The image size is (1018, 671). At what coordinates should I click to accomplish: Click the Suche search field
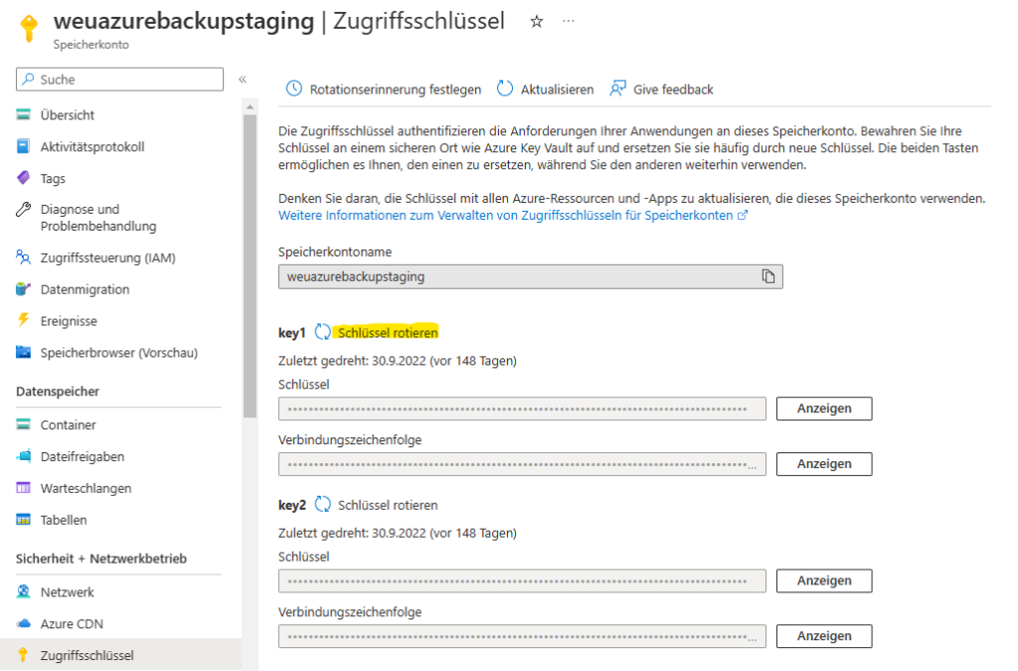[119, 80]
